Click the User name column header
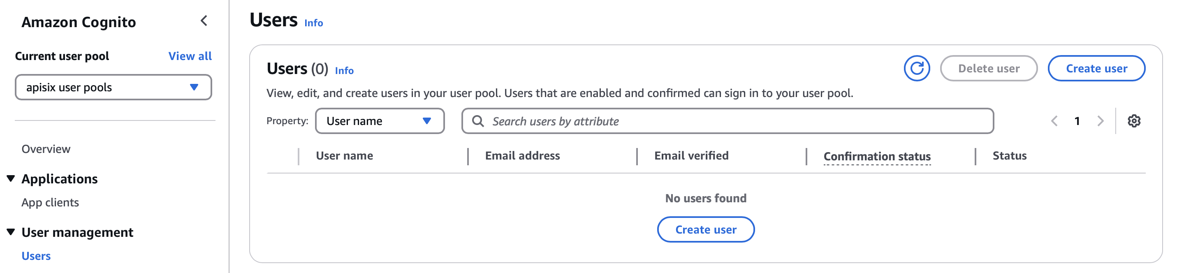Image resolution: width=1177 pixels, height=273 pixels. click(x=345, y=156)
